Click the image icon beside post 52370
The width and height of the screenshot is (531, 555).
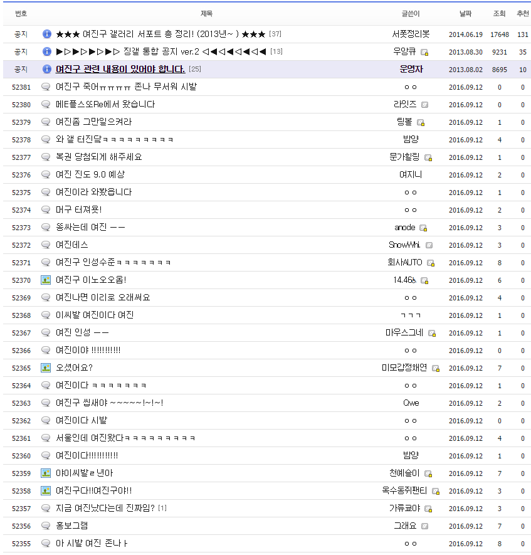tap(46, 280)
